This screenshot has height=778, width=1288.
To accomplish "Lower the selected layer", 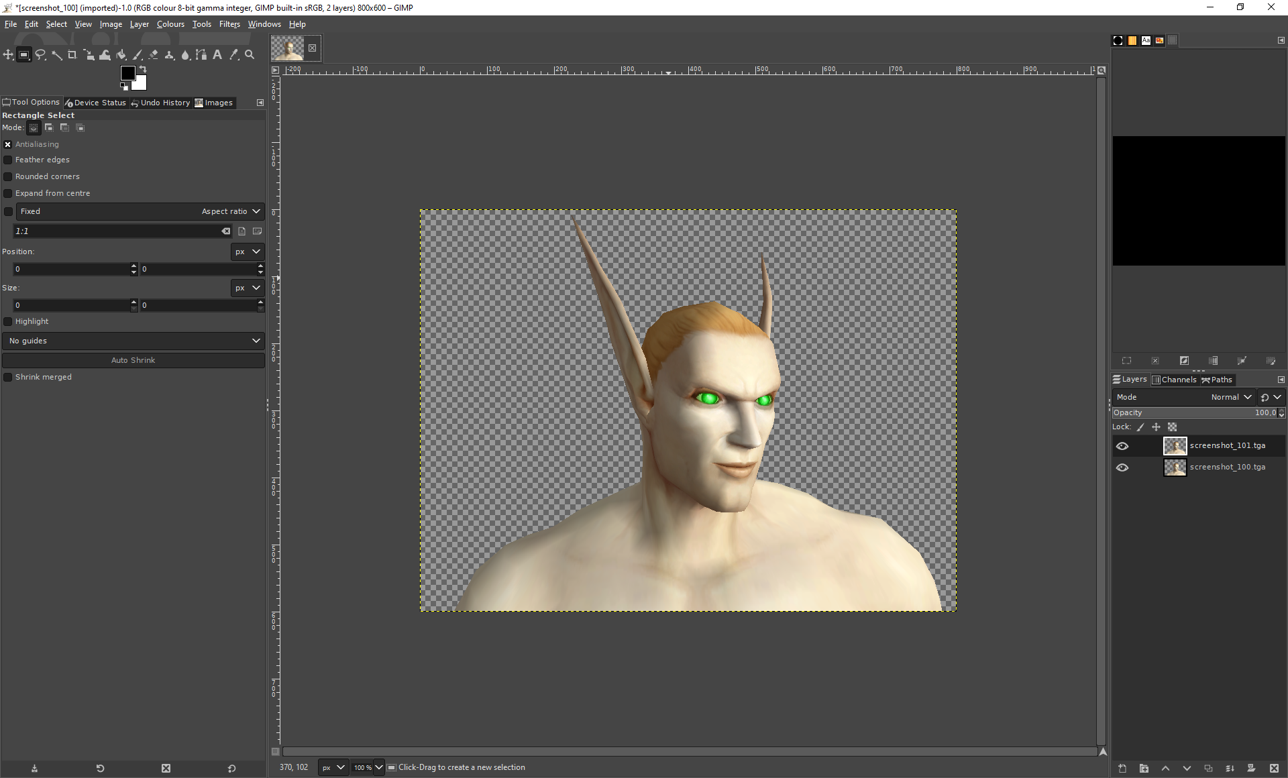I will (x=1187, y=768).
